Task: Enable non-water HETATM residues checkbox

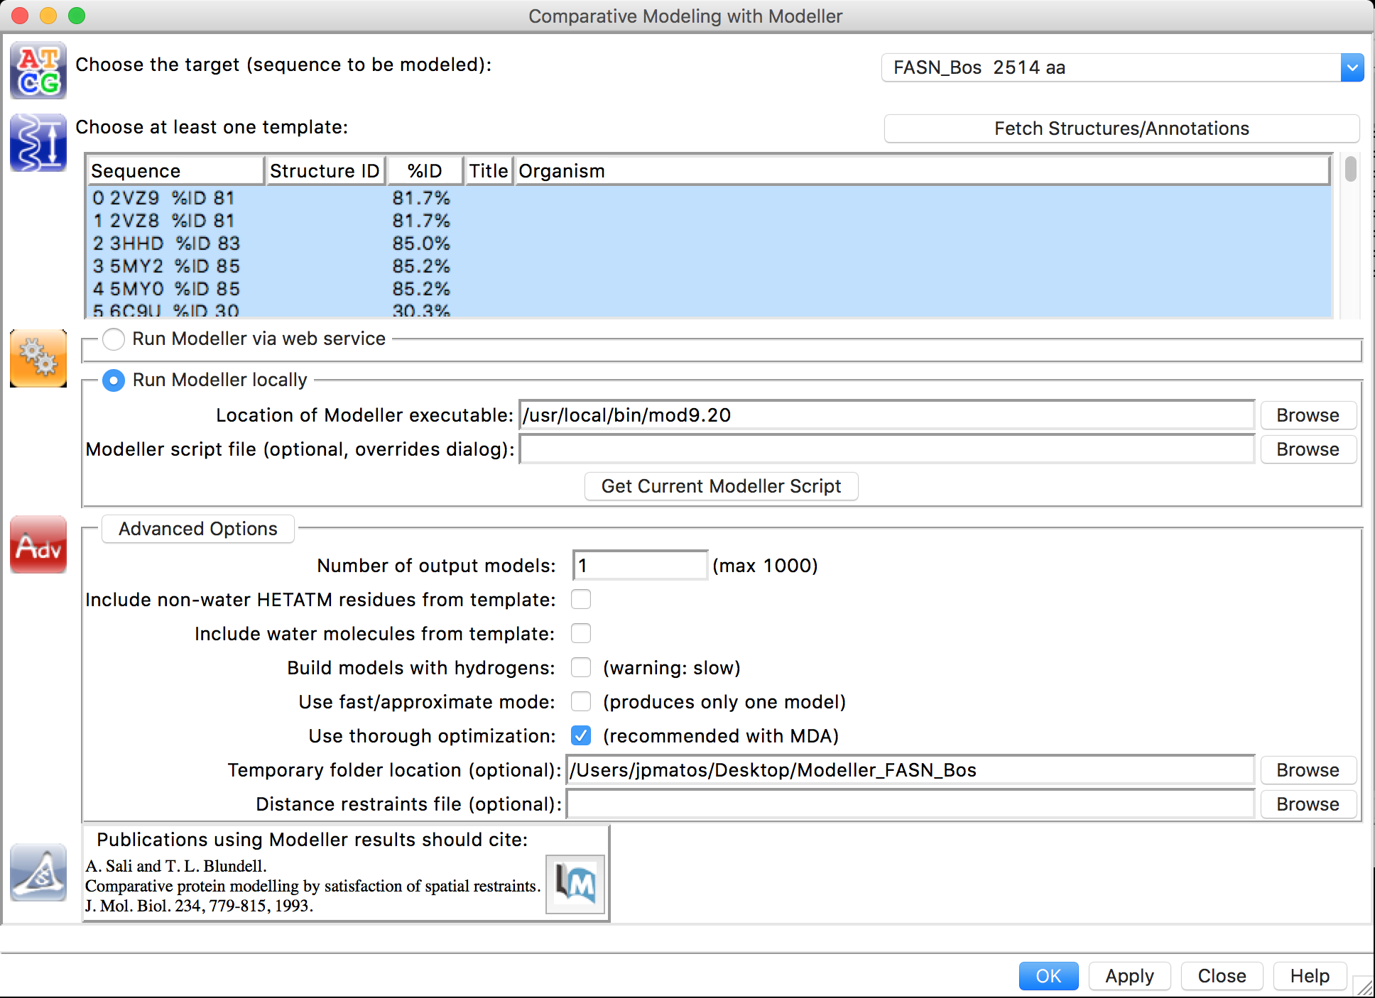Action: [x=581, y=600]
